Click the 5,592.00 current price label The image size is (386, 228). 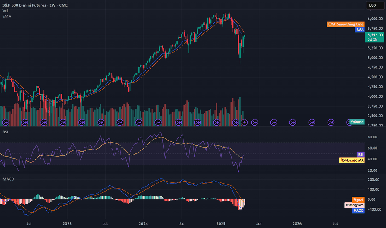tap(375, 35)
